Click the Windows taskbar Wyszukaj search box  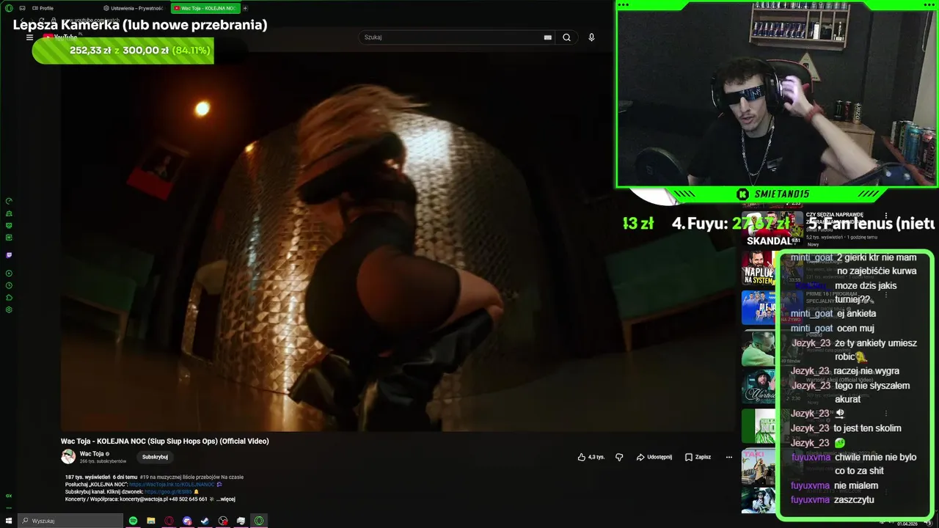(70, 521)
